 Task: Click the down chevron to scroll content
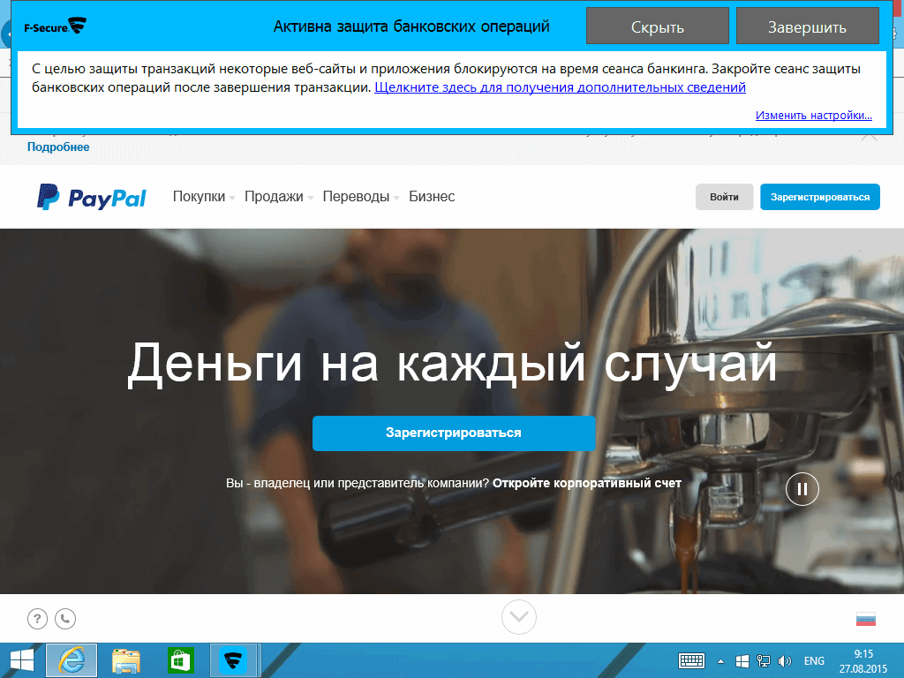point(518,617)
